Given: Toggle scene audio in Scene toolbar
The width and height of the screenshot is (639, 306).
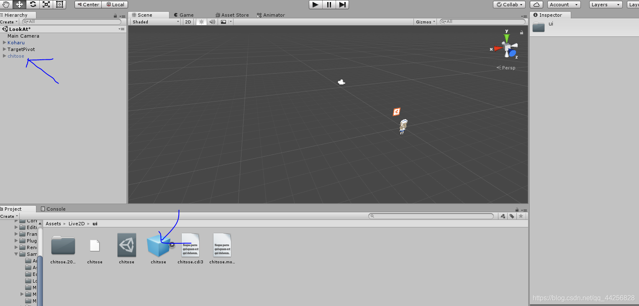Looking at the screenshot, I should (x=212, y=22).
